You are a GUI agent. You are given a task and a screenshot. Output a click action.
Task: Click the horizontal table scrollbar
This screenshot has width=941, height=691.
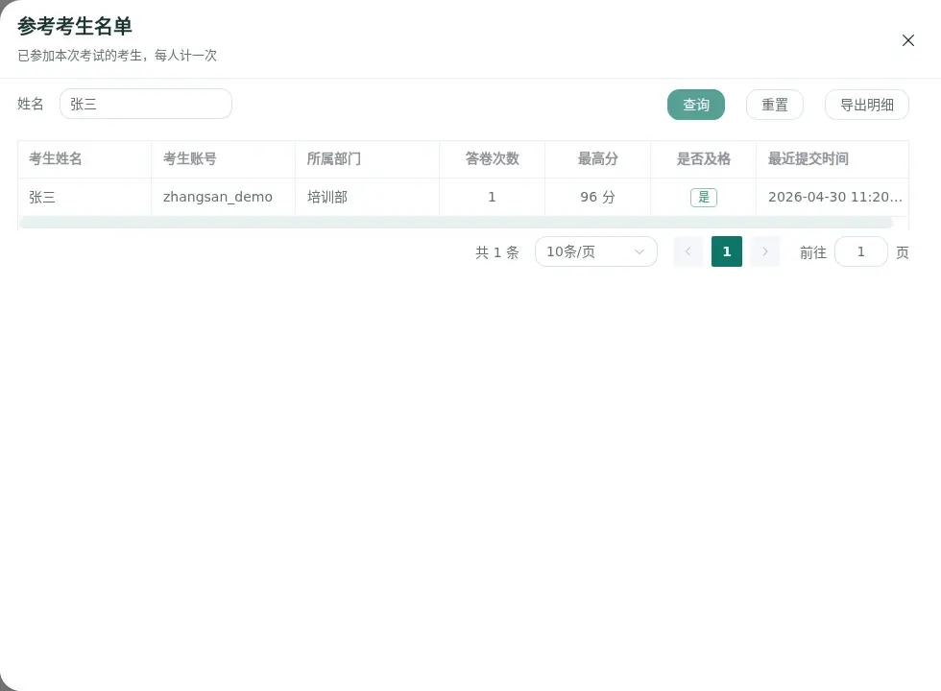(x=456, y=223)
